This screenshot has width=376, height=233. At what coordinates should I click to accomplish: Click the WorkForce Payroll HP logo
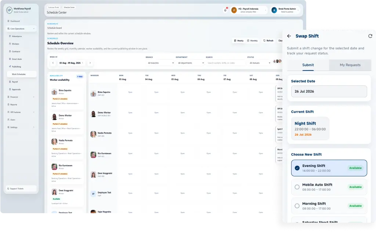coord(9,10)
